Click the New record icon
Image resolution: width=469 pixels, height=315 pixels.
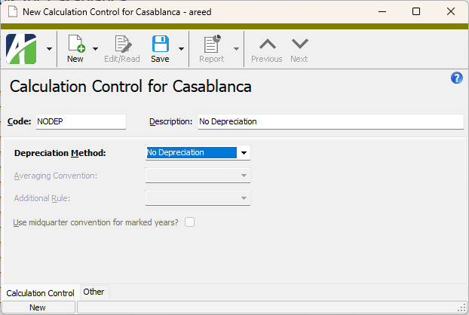76,44
